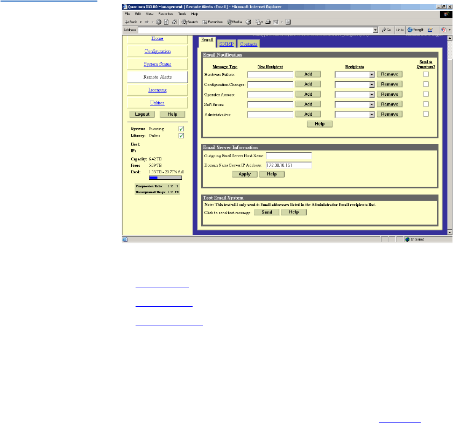Viewport: 453px width, 423px height.
Task: Click the Forward arrow in browser toolbar
Action: coord(146,22)
